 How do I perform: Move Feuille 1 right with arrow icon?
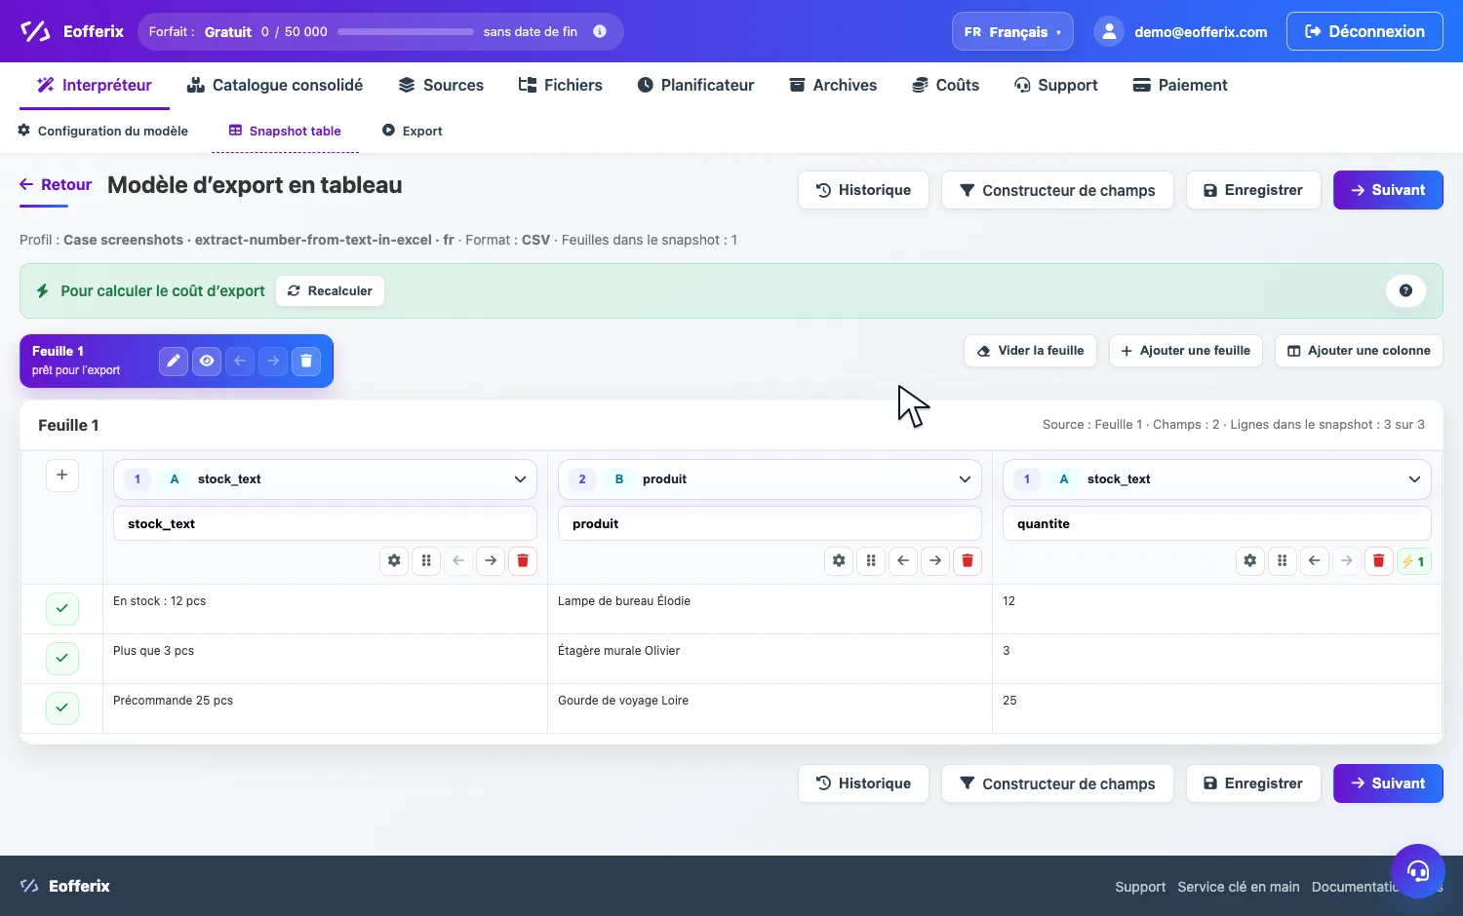pyautogui.click(x=273, y=361)
